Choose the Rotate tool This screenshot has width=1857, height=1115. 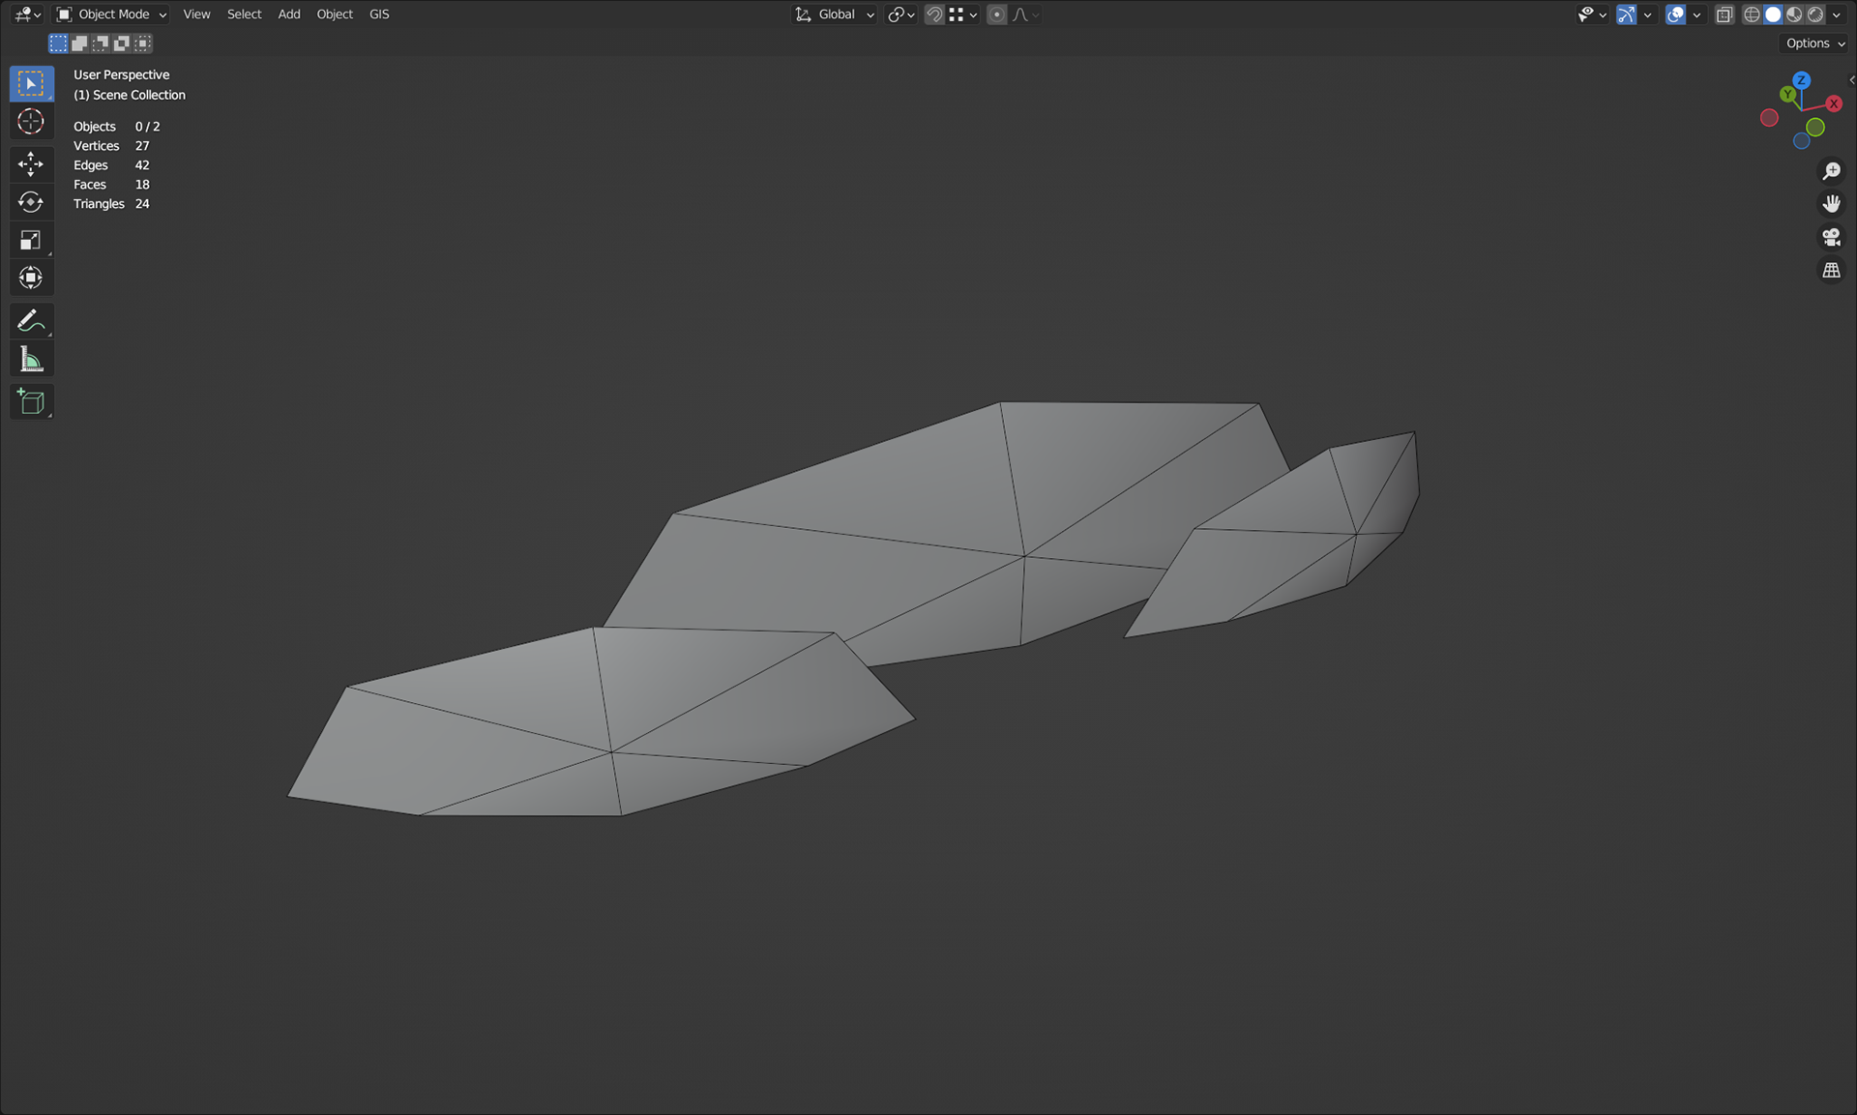click(x=31, y=202)
